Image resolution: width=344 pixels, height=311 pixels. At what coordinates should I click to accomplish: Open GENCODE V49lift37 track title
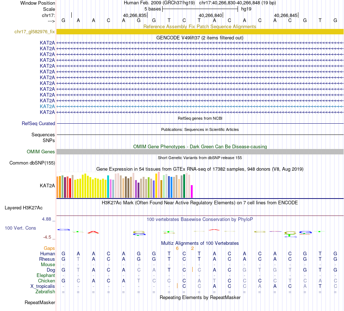tap(200, 38)
